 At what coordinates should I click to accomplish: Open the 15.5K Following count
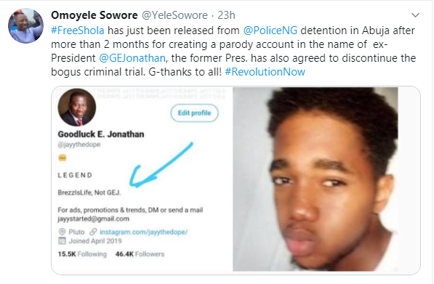(82, 254)
